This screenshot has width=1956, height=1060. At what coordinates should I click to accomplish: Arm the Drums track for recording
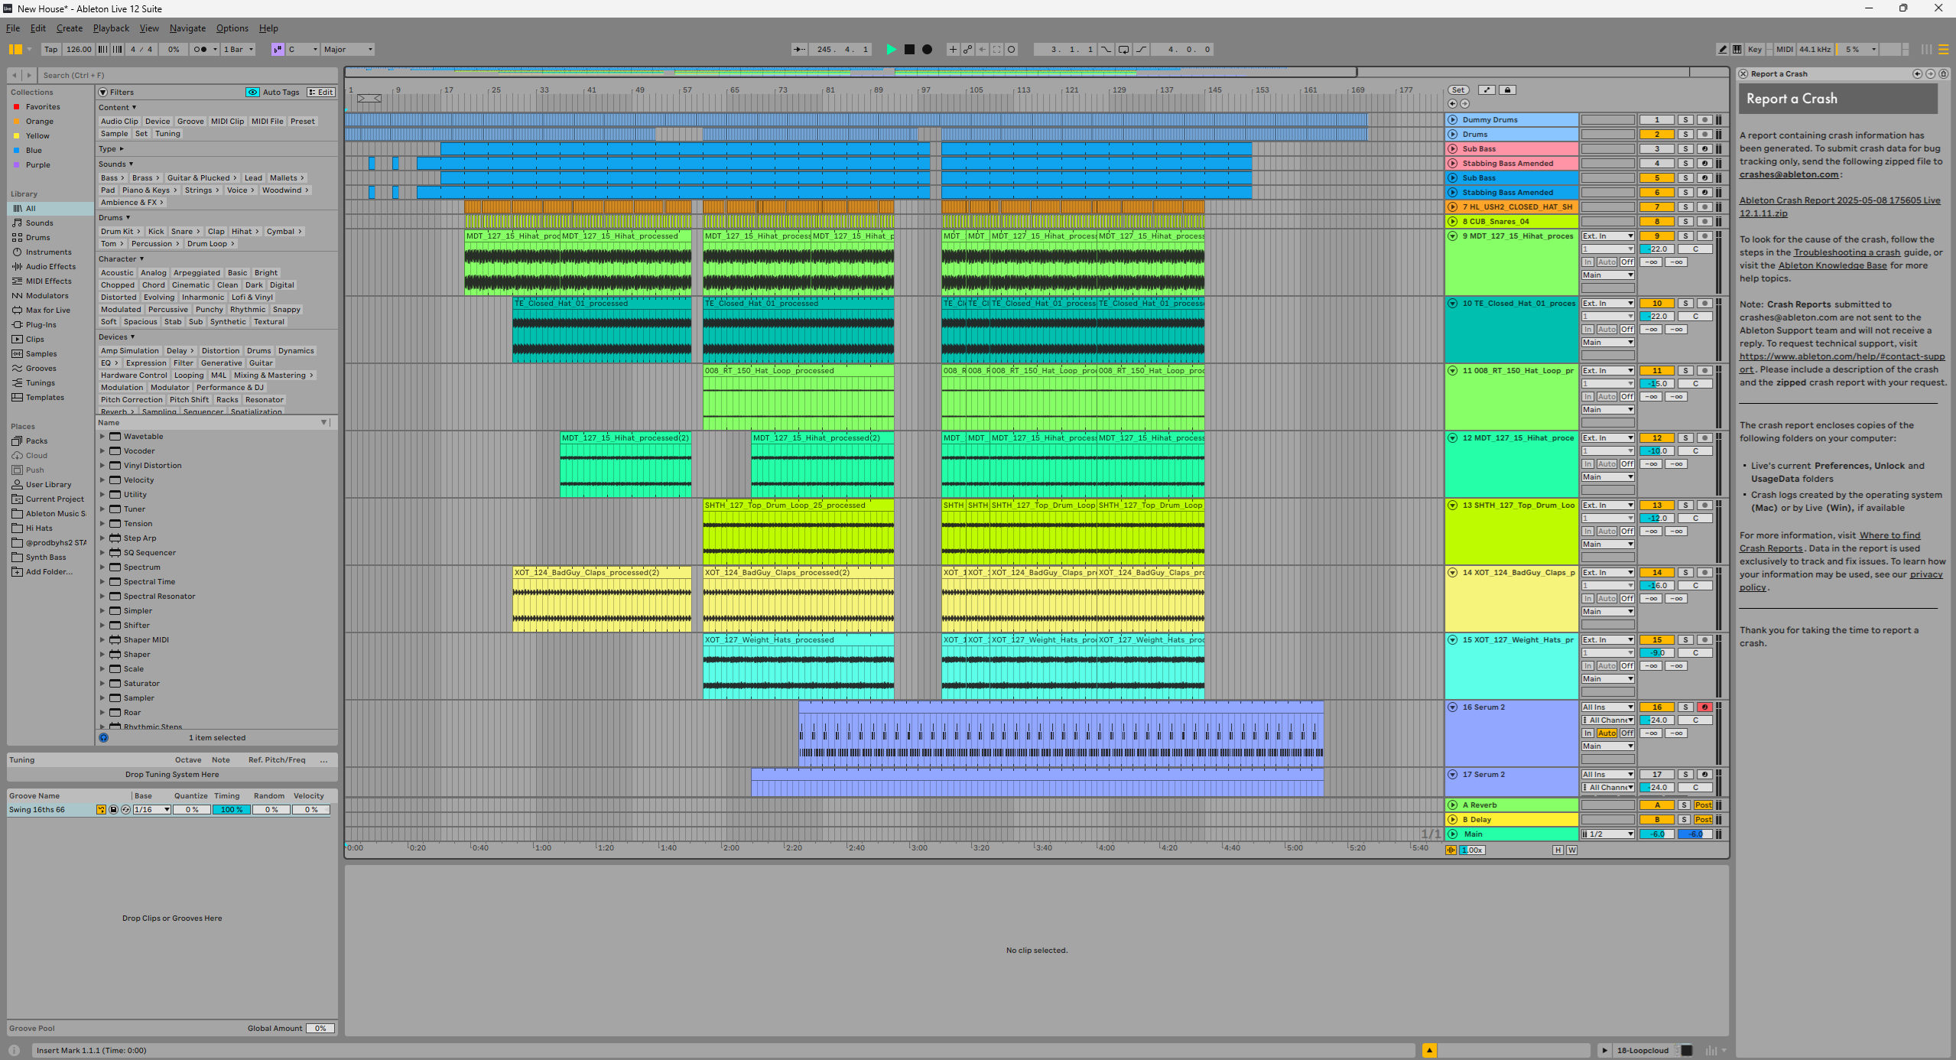[x=1704, y=135]
